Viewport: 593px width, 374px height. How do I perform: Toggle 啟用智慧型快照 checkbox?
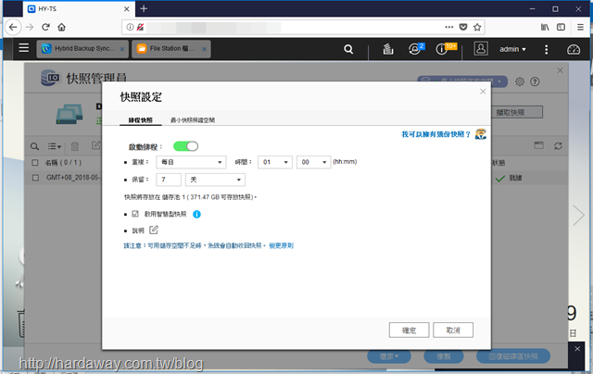135,214
